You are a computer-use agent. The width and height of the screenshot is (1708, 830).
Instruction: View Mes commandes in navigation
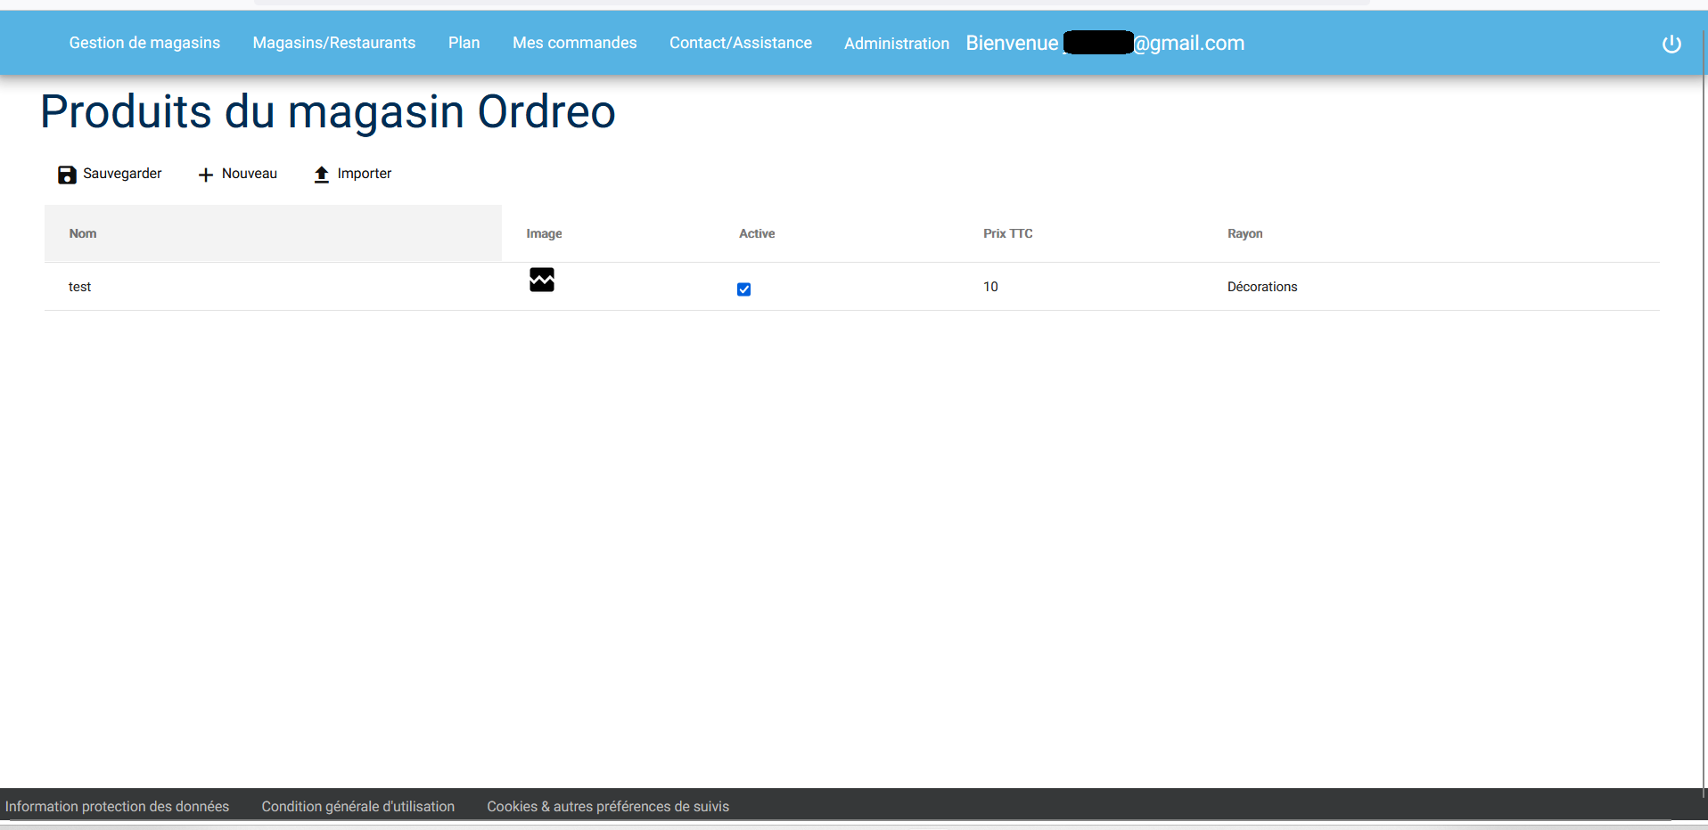(574, 43)
